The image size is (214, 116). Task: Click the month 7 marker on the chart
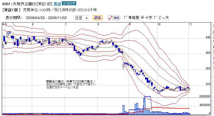66,24
